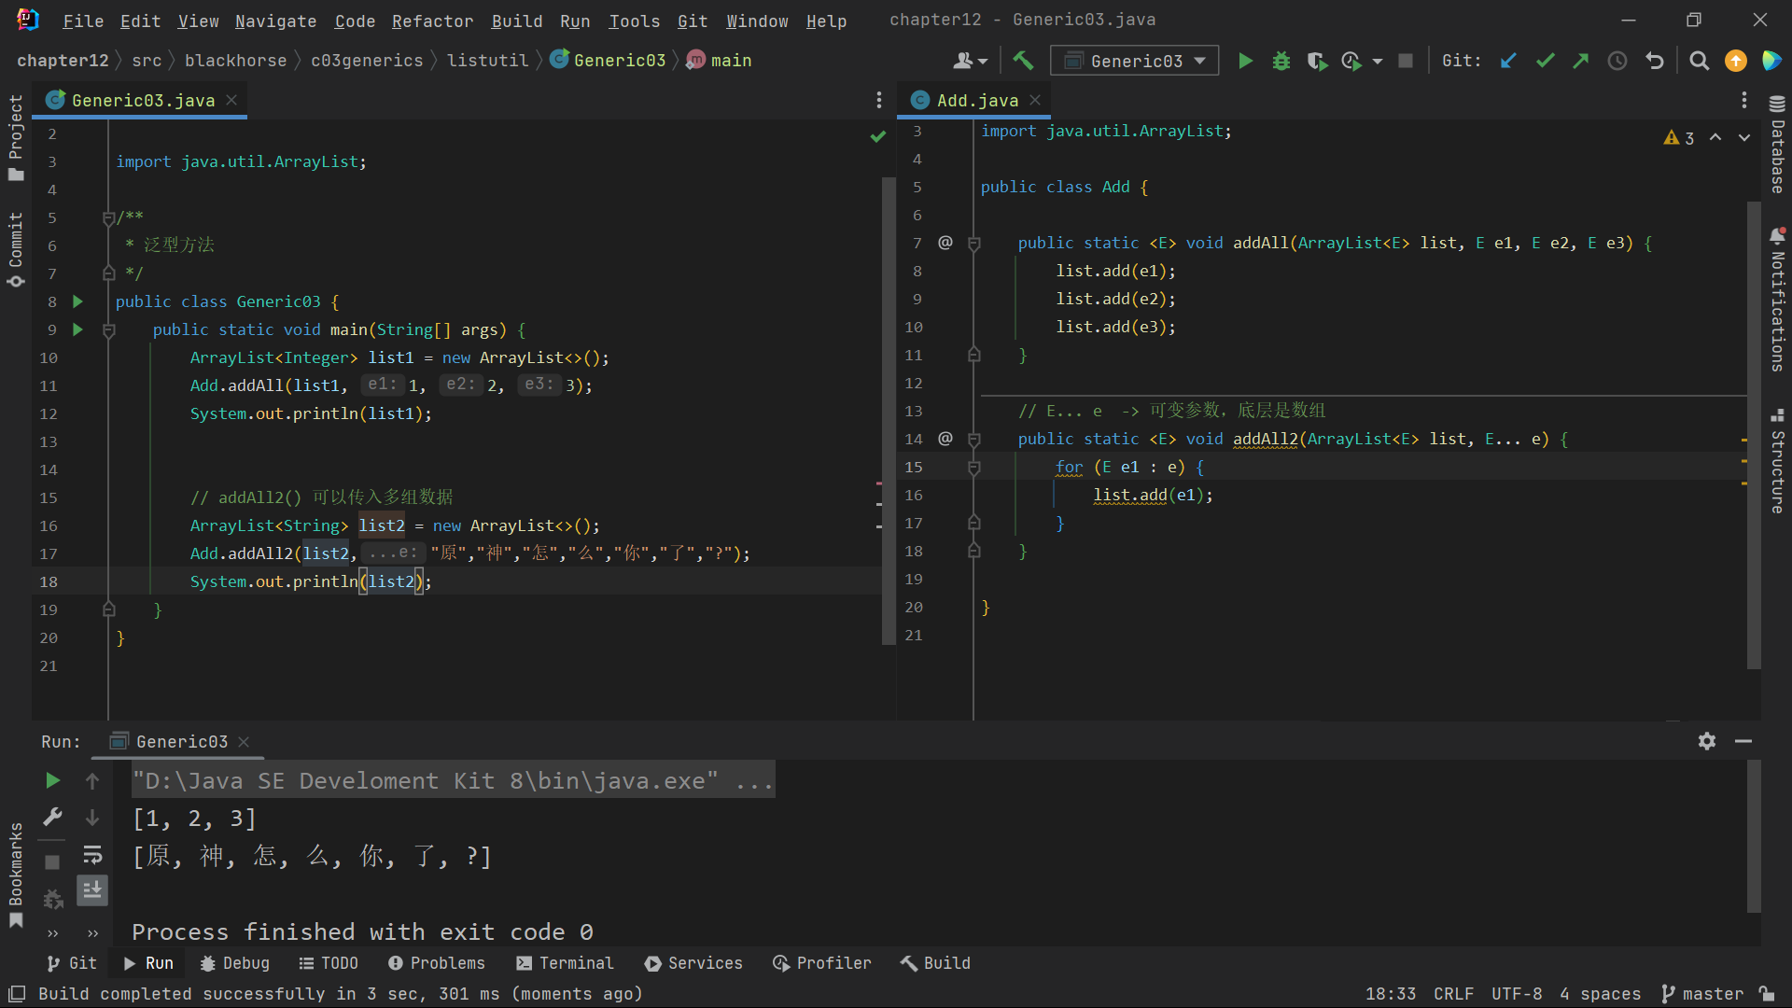Image resolution: width=1792 pixels, height=1008 pixels.
Task: Toggle scroll to end in Run console
Action: click(92, 890)
